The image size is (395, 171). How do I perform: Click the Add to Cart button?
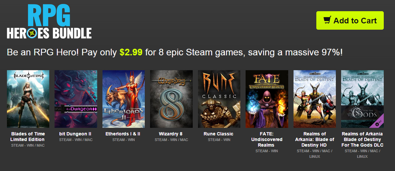(350, 20)
